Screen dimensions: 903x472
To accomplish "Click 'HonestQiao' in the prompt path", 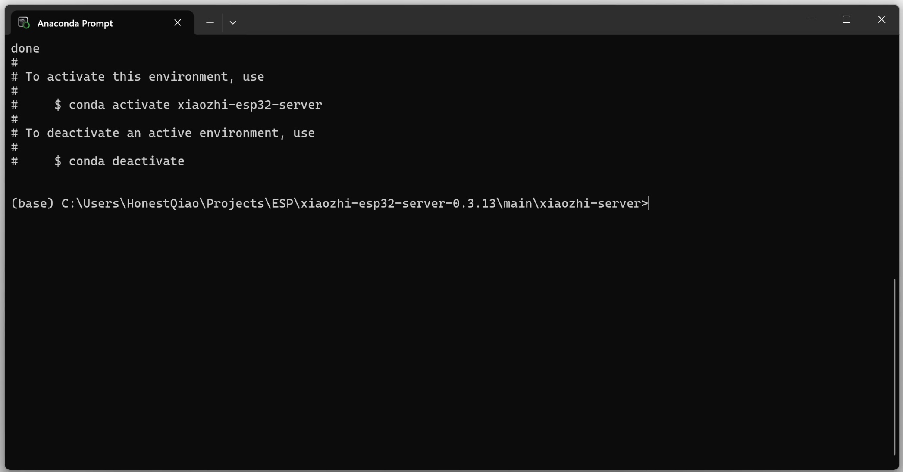I will tap(163, 203).
